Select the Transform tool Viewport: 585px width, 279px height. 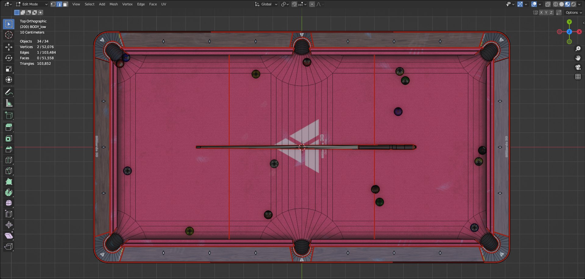pyautogui.click(x=9, y=80)
